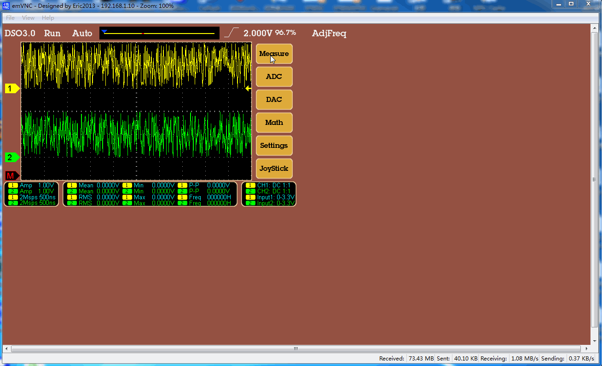Select channel 1 Amp 1.00V row
Viewport: 602px width, 366px height.
pos(31,185)
